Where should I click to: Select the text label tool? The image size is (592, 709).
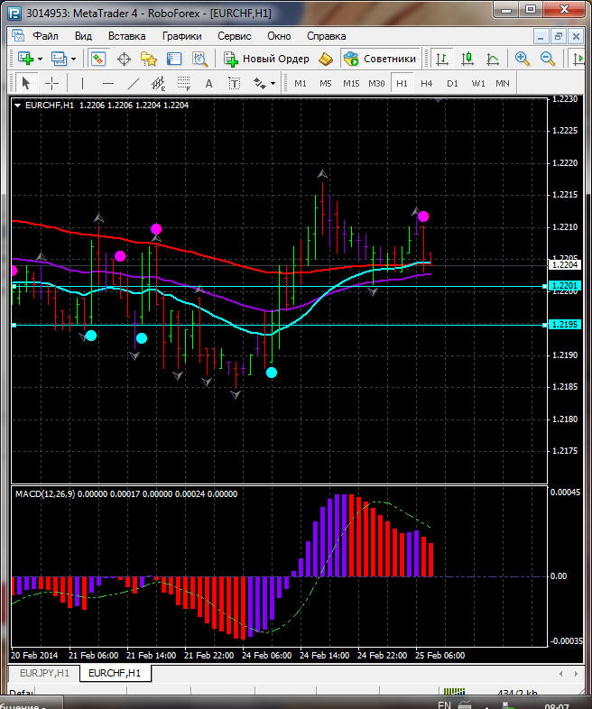[x=209, y=83]
